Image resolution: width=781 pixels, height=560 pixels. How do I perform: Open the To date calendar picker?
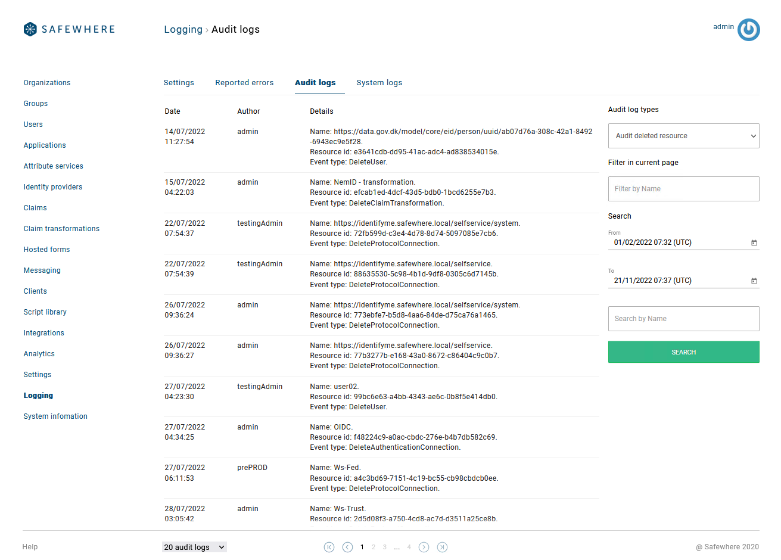tap(754, 281)
